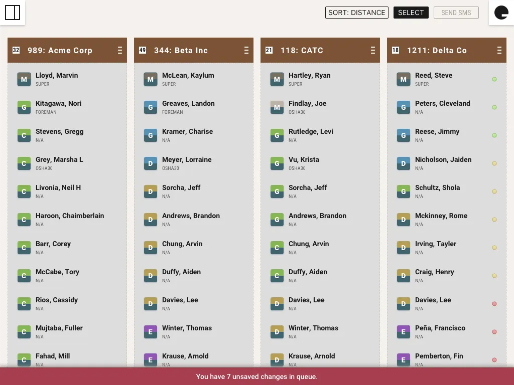Select the 1211: Delta Co column header

click(447, 50)
